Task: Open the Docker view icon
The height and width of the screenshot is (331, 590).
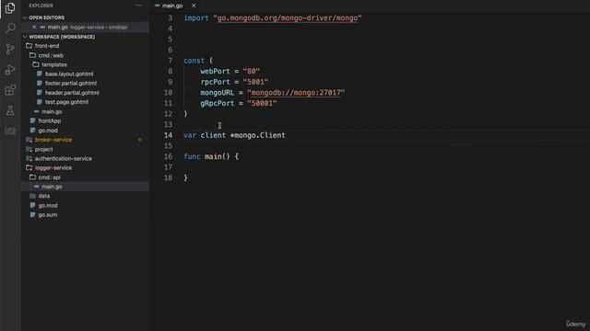Action: coord(10,131)
